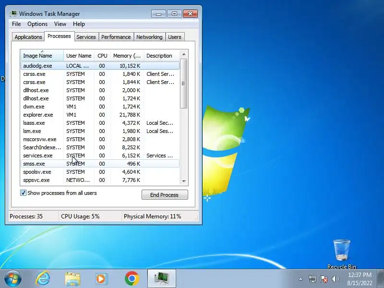
Task: Open Windows Explorer folder icon in taskbar
Action: pyautogui.click(x=72, y=279)
